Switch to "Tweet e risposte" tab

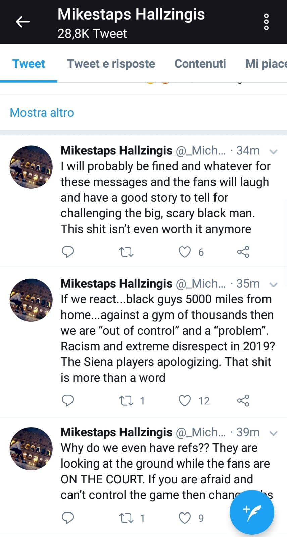(111, 64)
